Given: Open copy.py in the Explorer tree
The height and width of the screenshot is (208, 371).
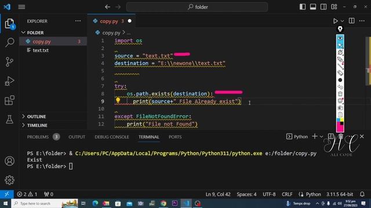Looking at the screenshot, I should point(53,42).
